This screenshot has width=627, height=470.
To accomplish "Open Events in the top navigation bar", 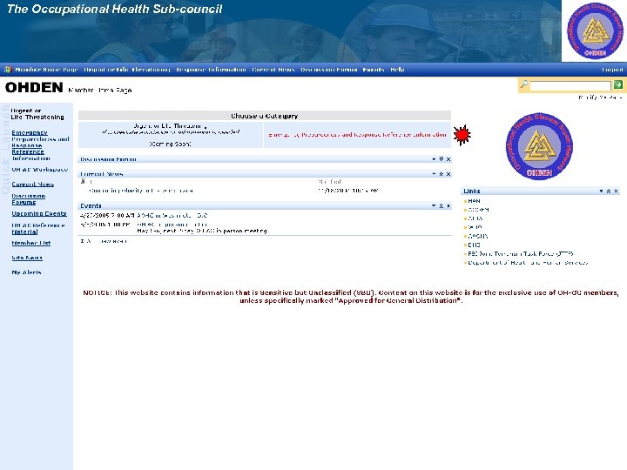I will click(x=374, y=70).
